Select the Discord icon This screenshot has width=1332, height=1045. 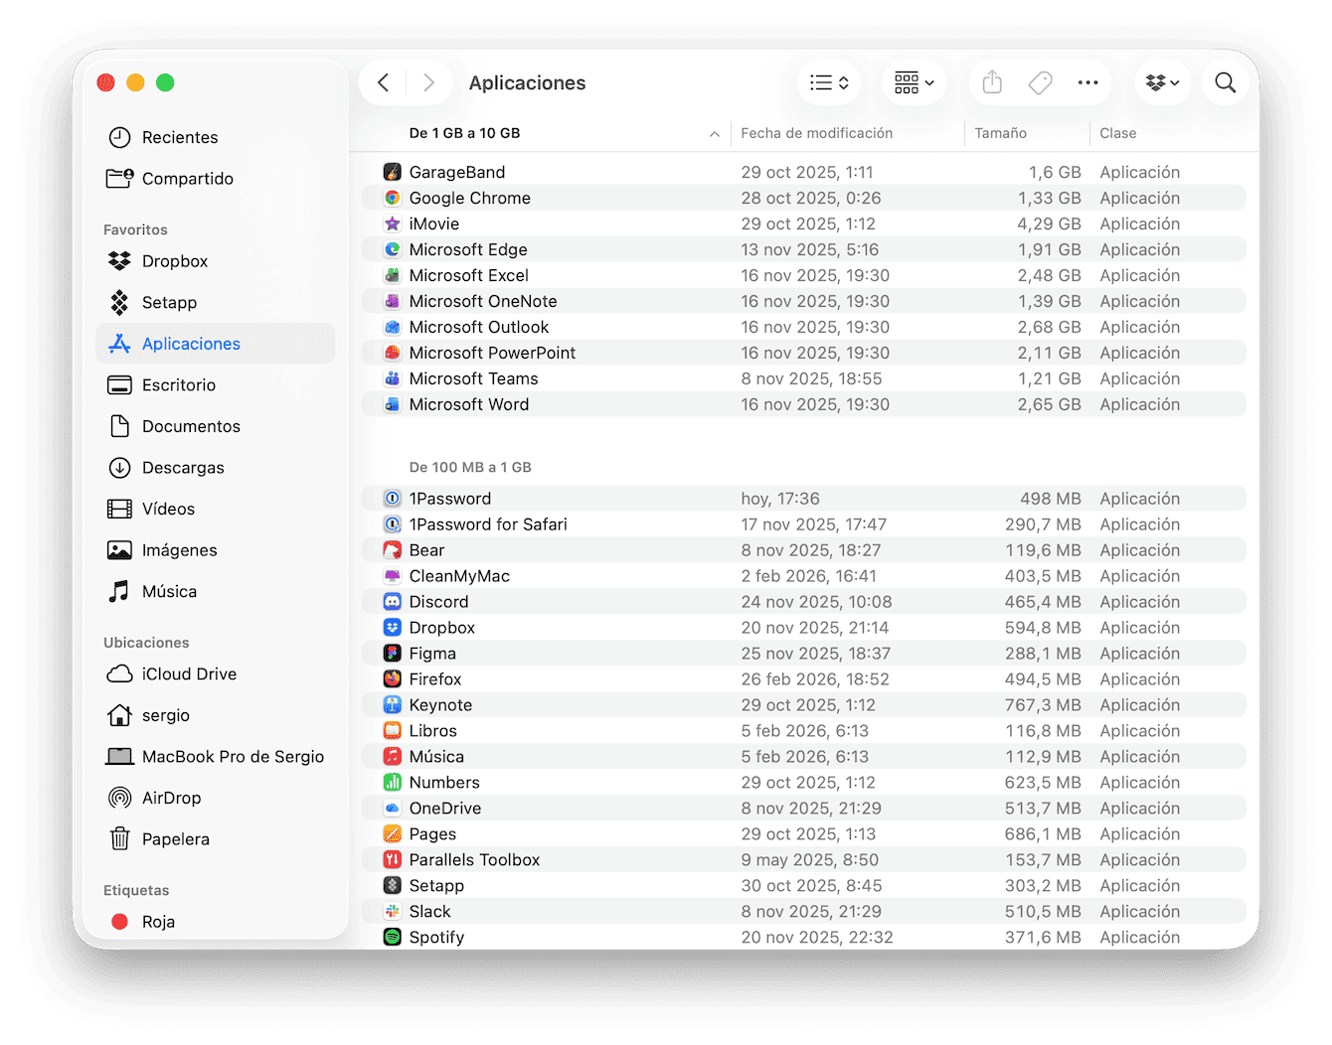coord(393,602)
